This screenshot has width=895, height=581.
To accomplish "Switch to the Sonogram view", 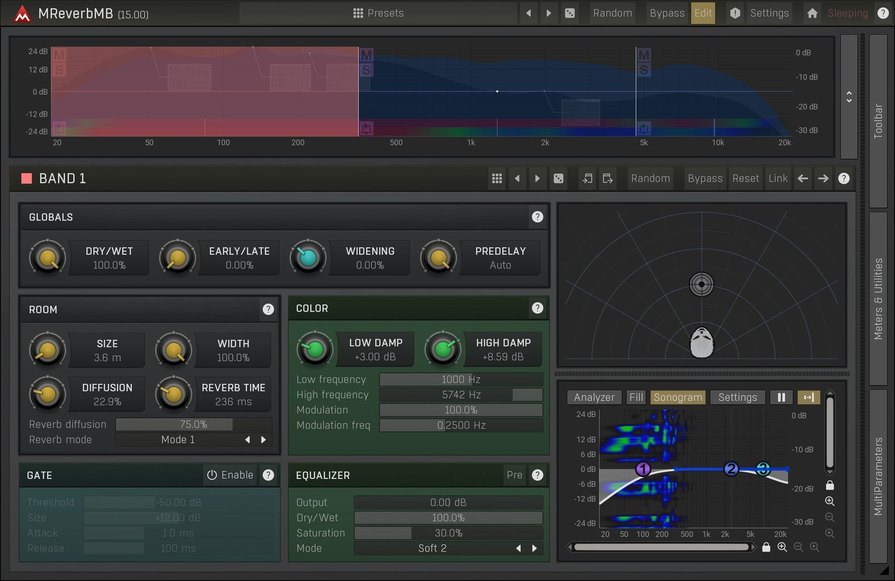I will coord(677,397).
